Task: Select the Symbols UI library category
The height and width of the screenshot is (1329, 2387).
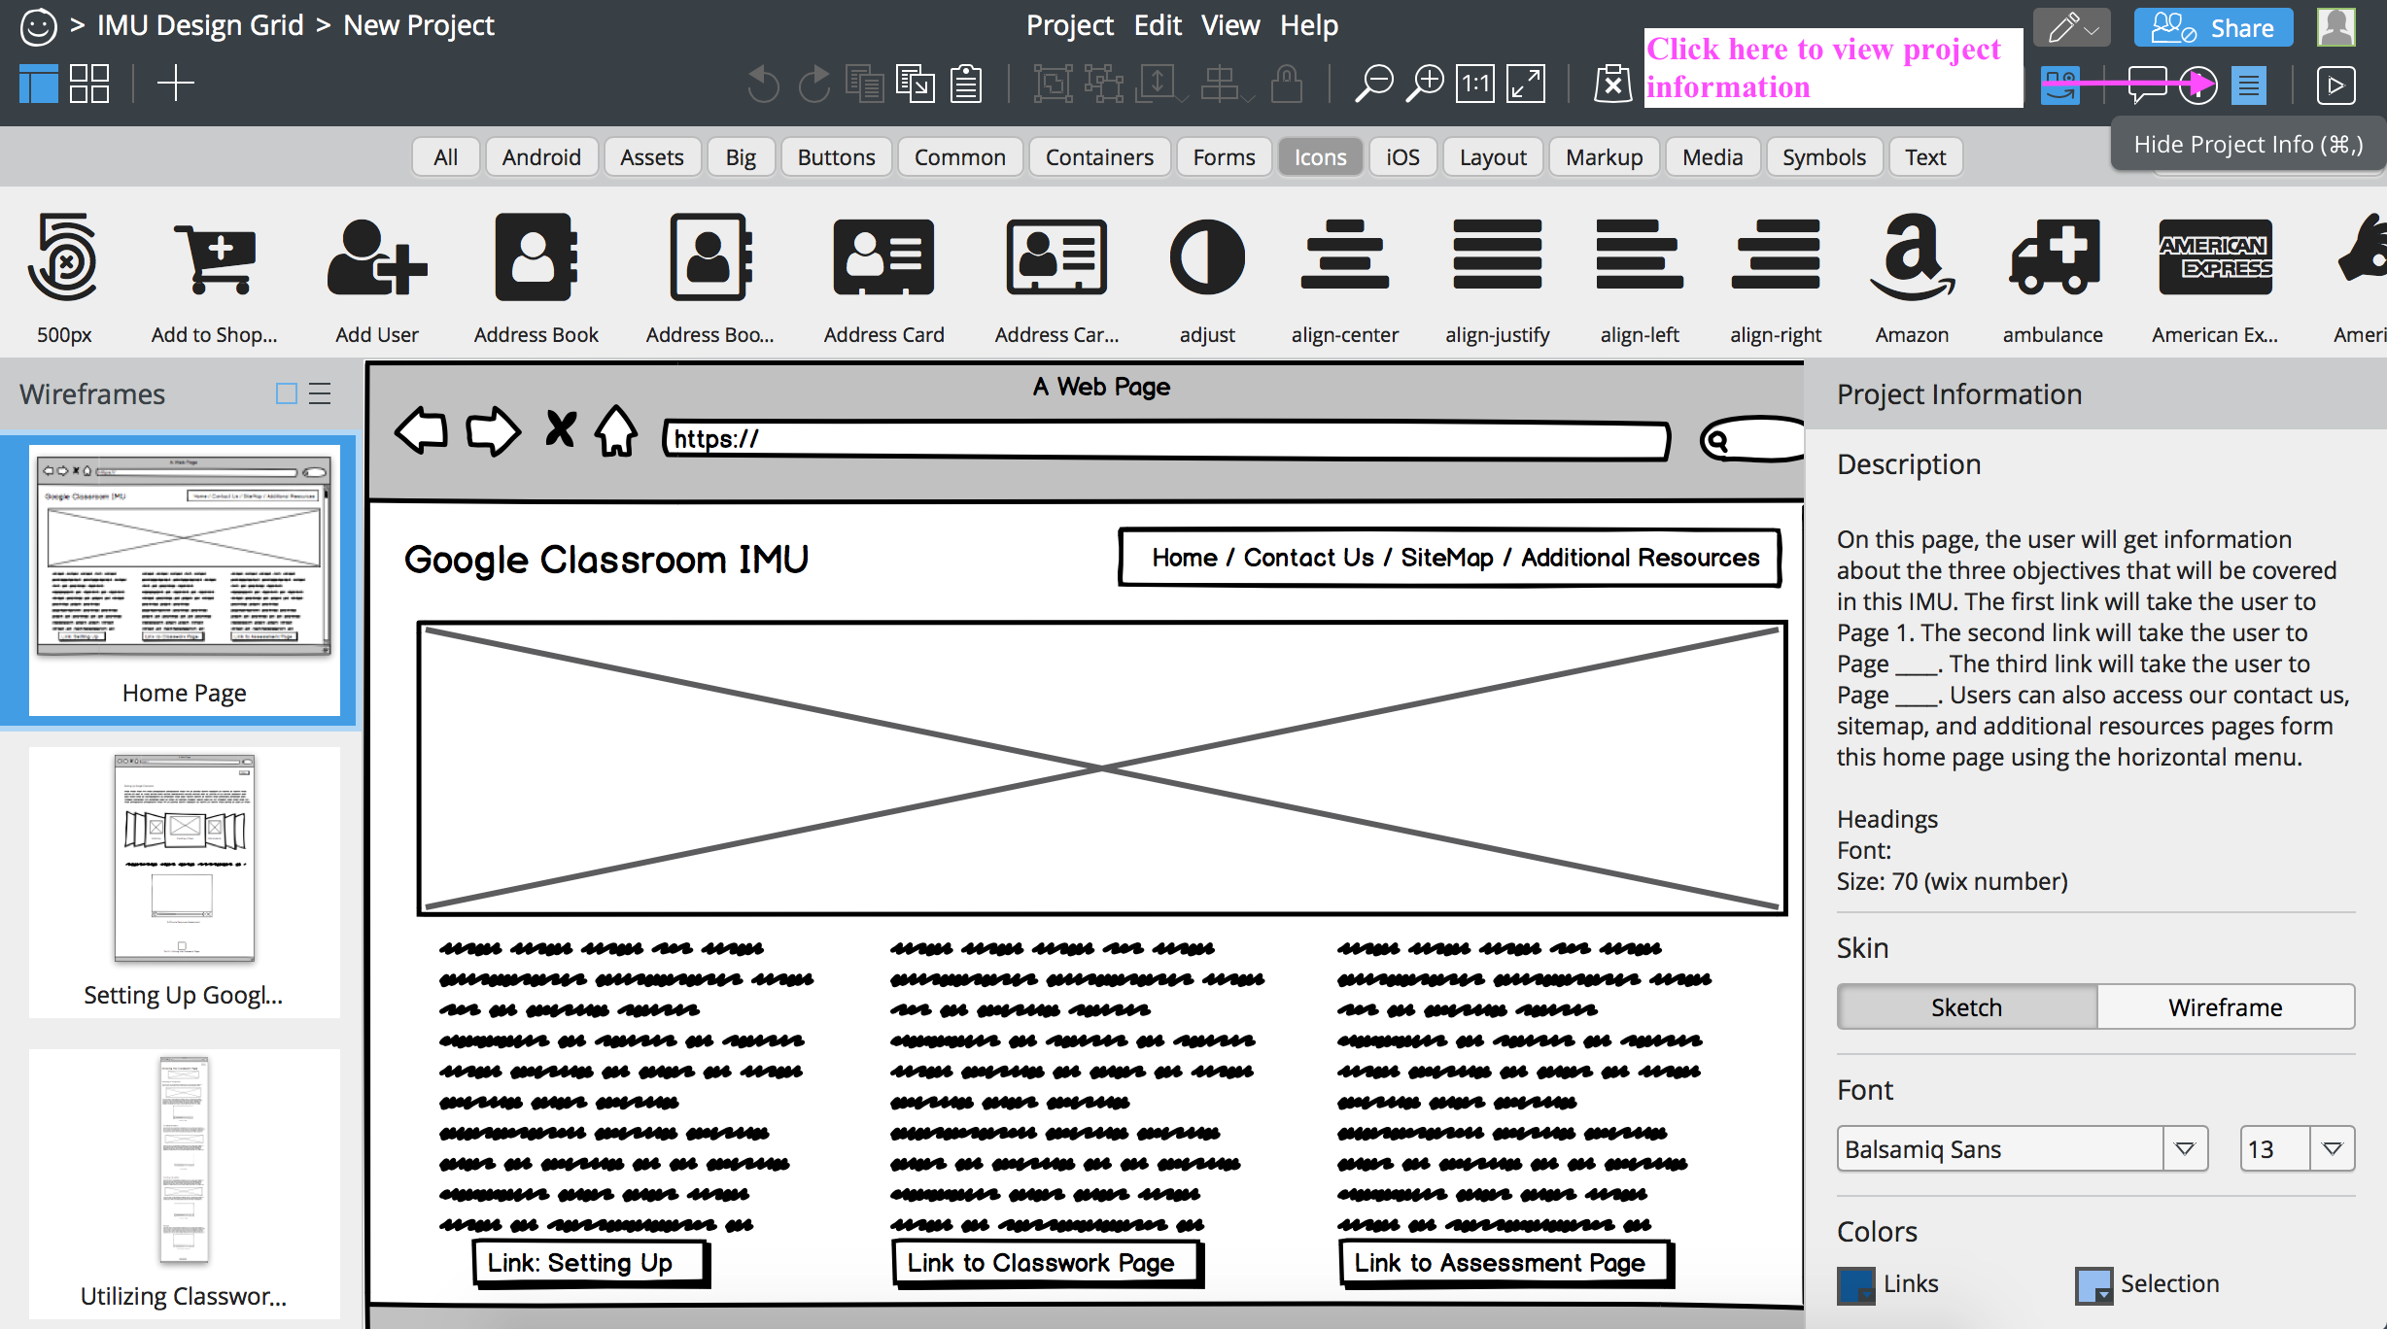Action: [x=1823, y=156]
